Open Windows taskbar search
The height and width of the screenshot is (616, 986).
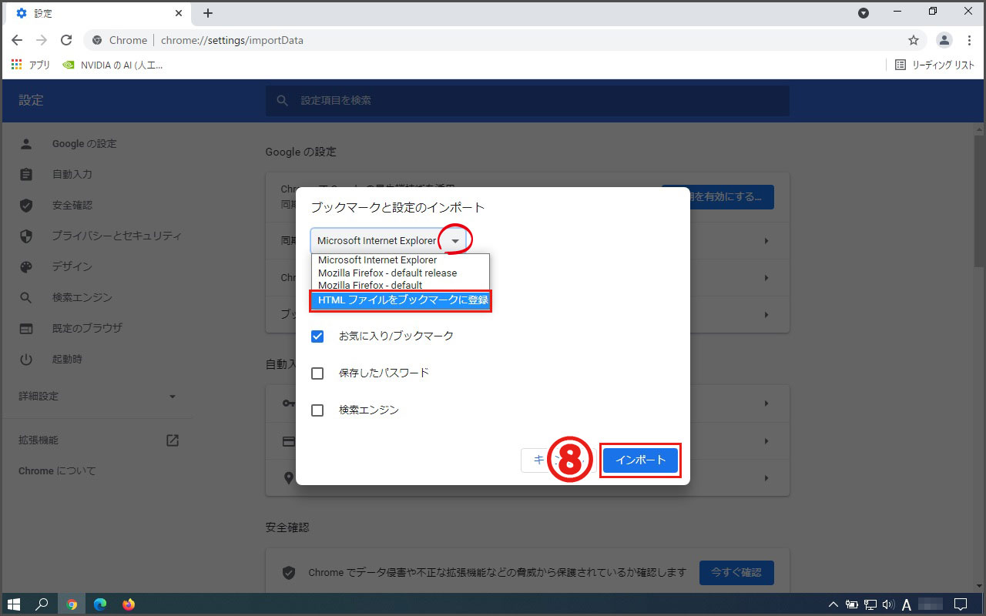click(42, 604)
